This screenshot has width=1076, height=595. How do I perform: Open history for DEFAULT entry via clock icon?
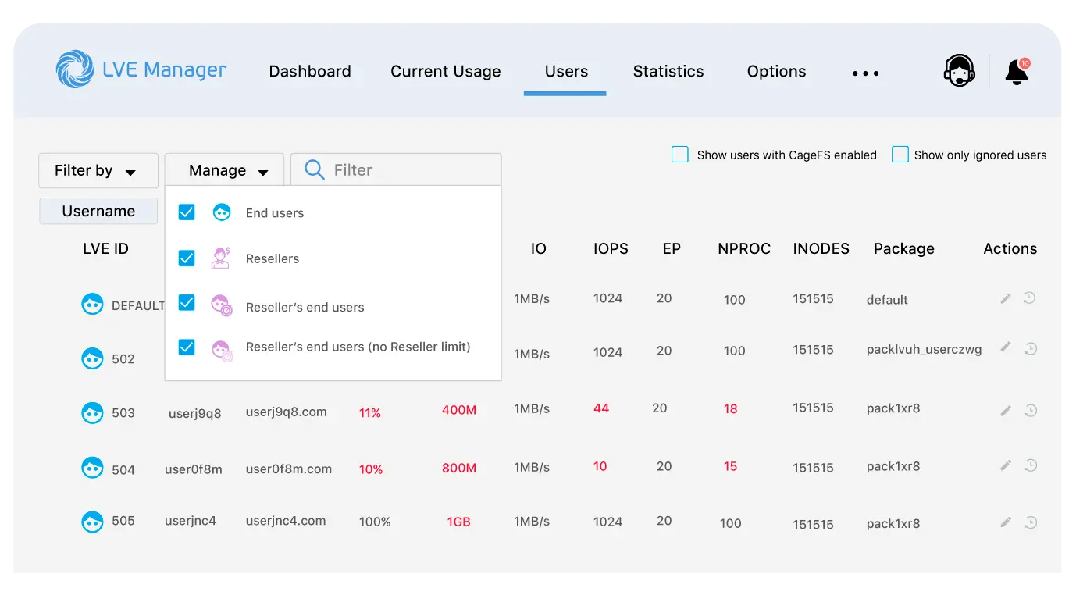point(1031,298)
